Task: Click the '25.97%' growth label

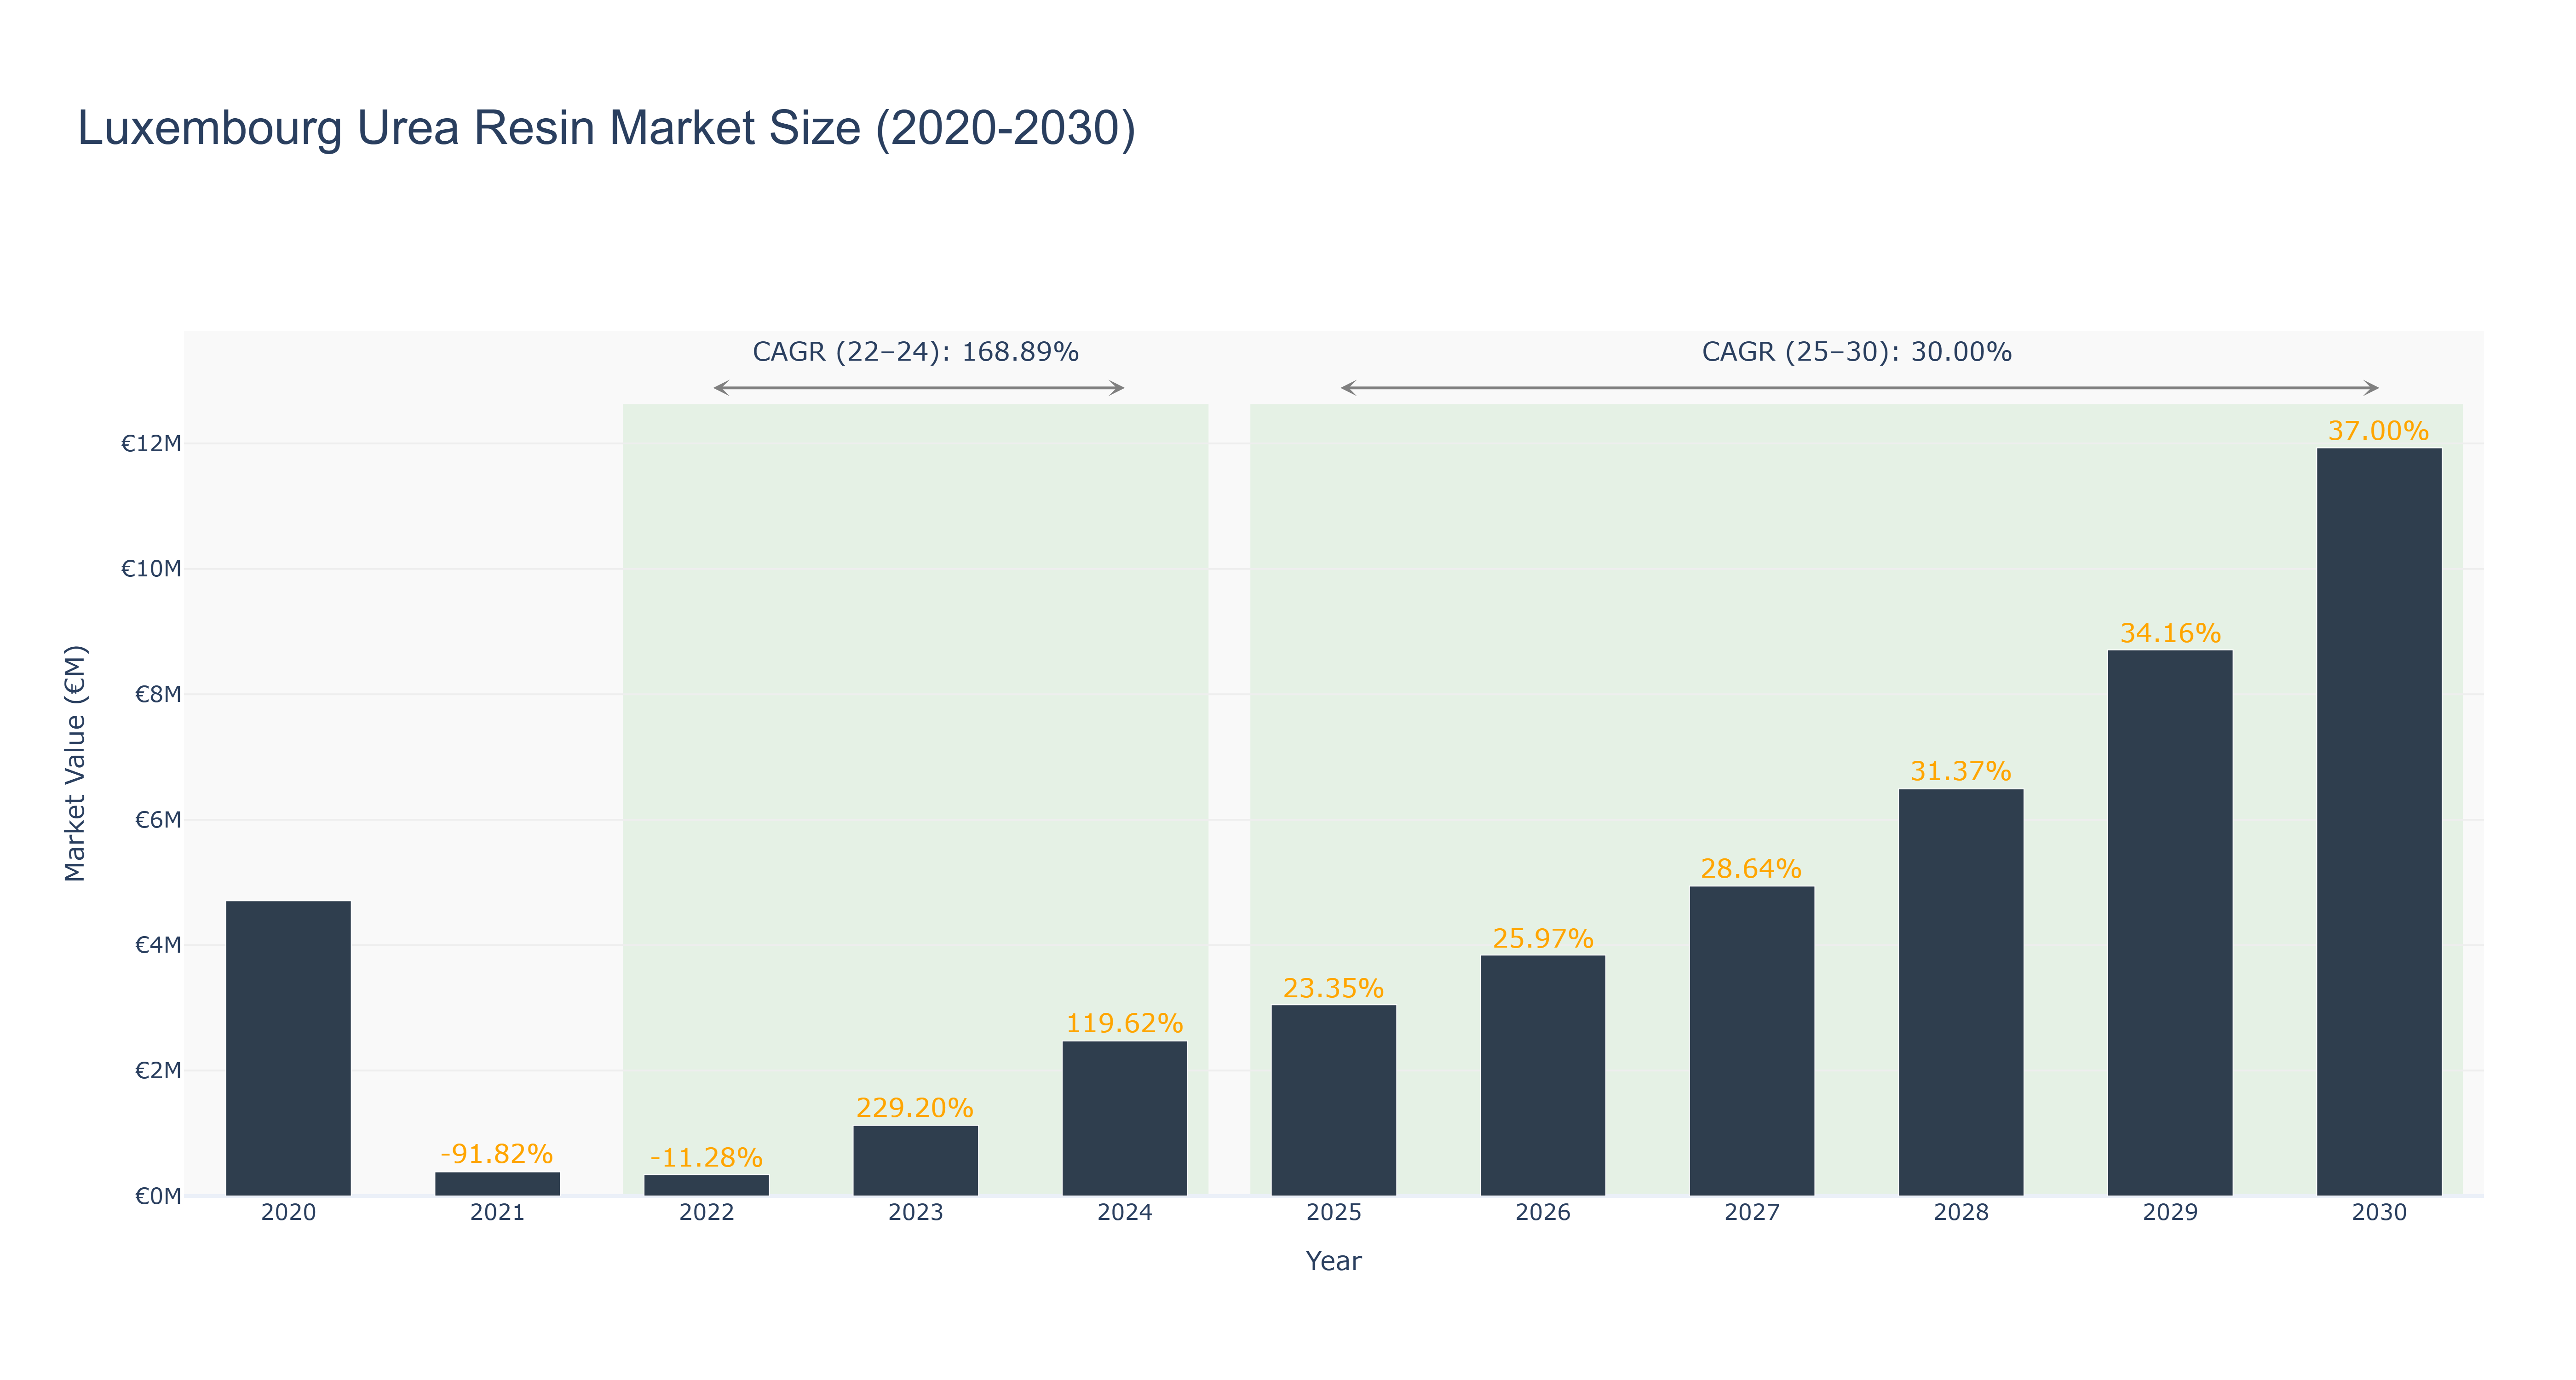Action: [1542, 938]
